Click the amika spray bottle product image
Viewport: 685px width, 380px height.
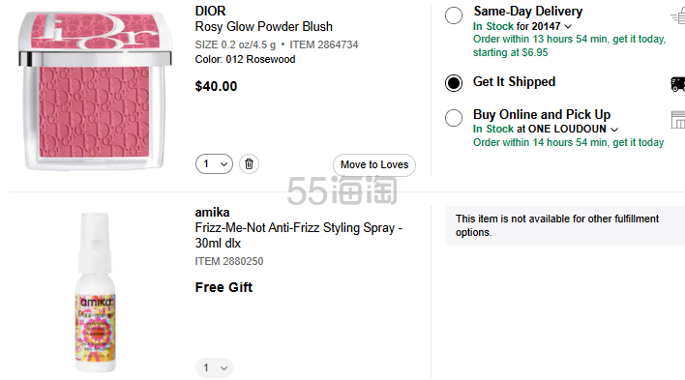pyautogui.click(x=95, y=292)
